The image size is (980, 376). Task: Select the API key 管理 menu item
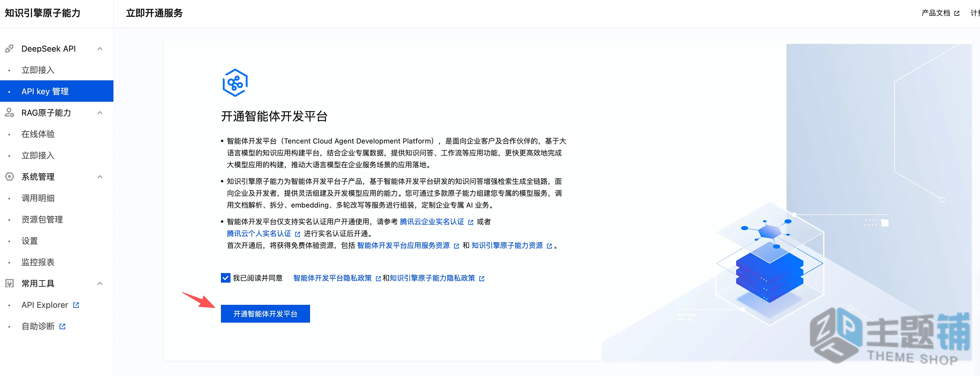(x=57, y=91)
